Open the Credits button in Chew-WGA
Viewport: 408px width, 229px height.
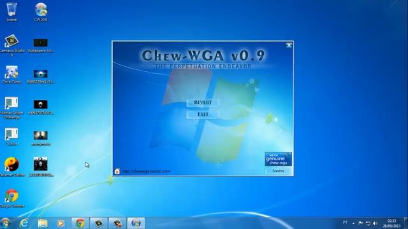278,171
